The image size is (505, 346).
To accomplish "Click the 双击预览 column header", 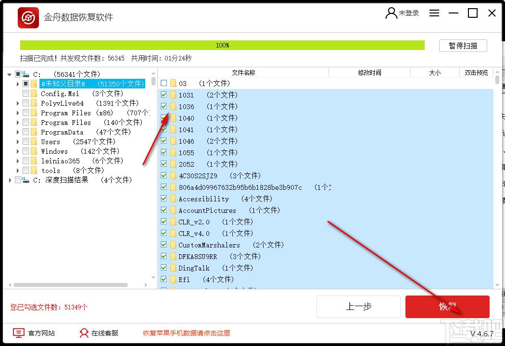I will [x=476, y=73].
